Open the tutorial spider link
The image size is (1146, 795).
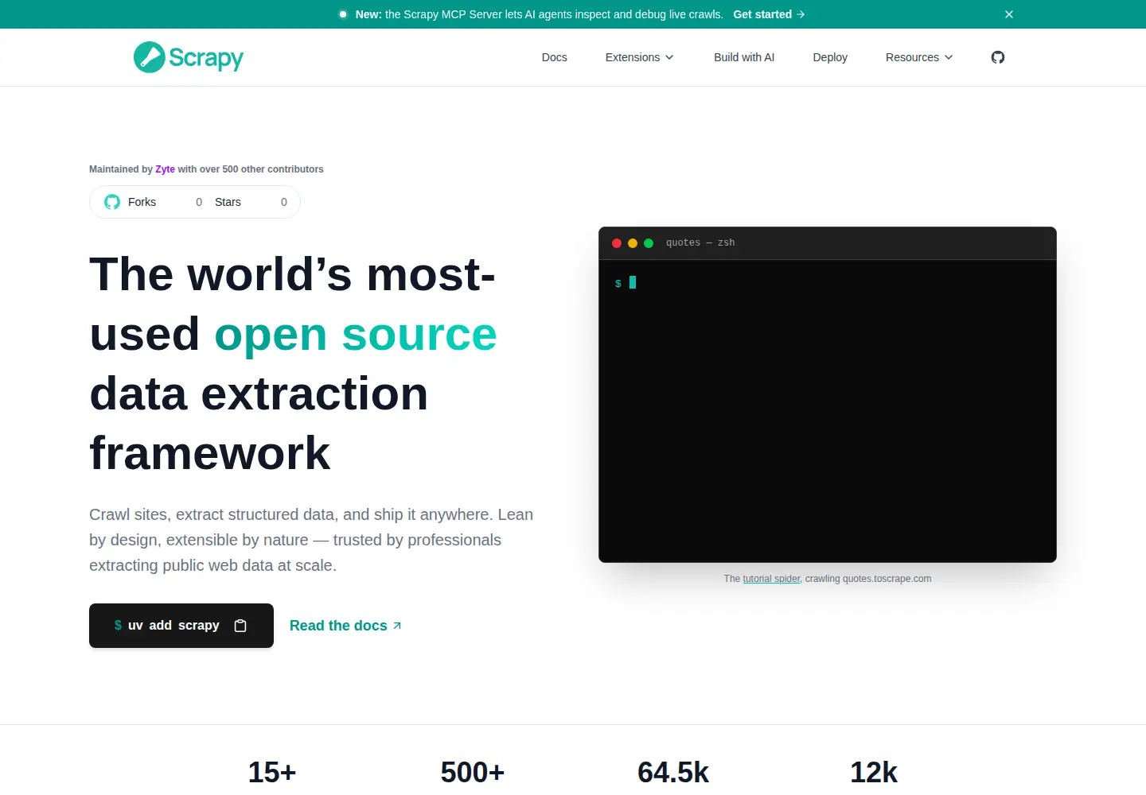tap(772, 579)
